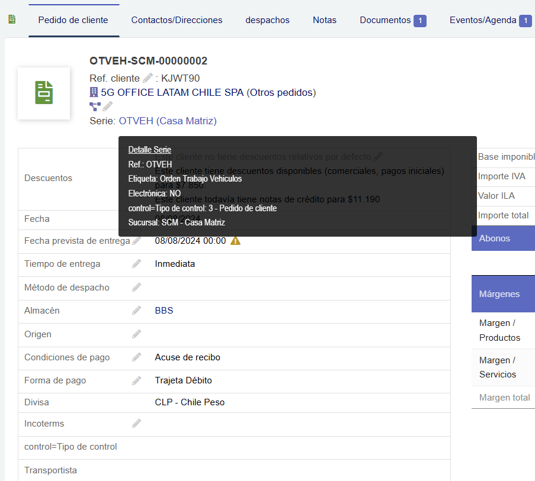
Task: Edit Origen field pencil icon
Action: 137,334
